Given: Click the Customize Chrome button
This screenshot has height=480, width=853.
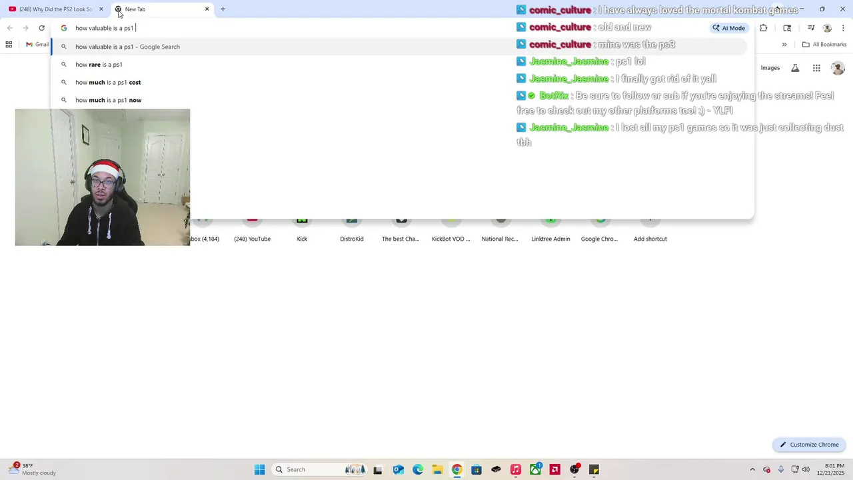Looking at the screenshot, I should click(809, 445).
